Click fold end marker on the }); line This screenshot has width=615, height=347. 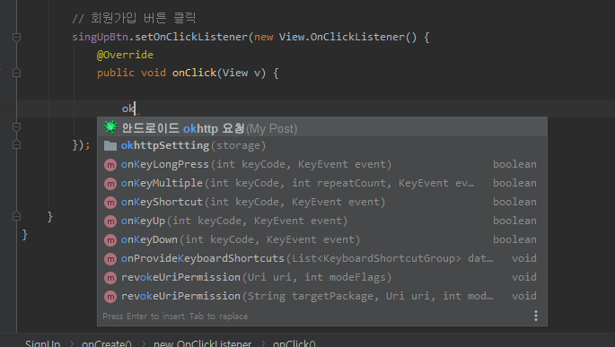[16, 144]
